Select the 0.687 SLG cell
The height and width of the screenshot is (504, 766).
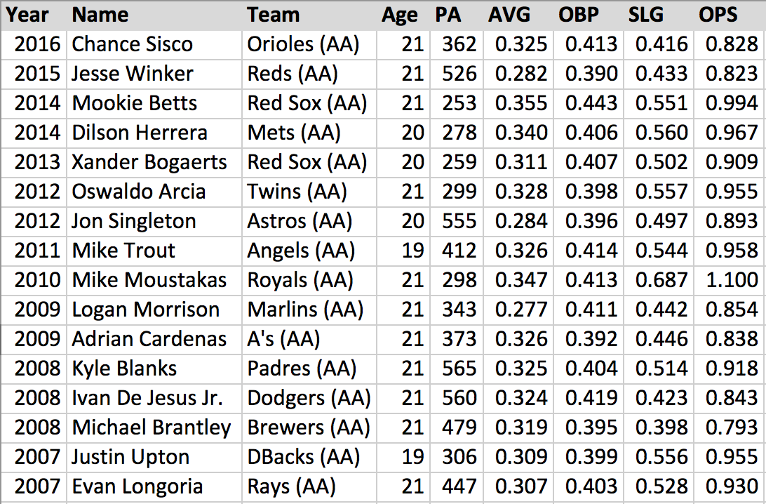(661, 280)
